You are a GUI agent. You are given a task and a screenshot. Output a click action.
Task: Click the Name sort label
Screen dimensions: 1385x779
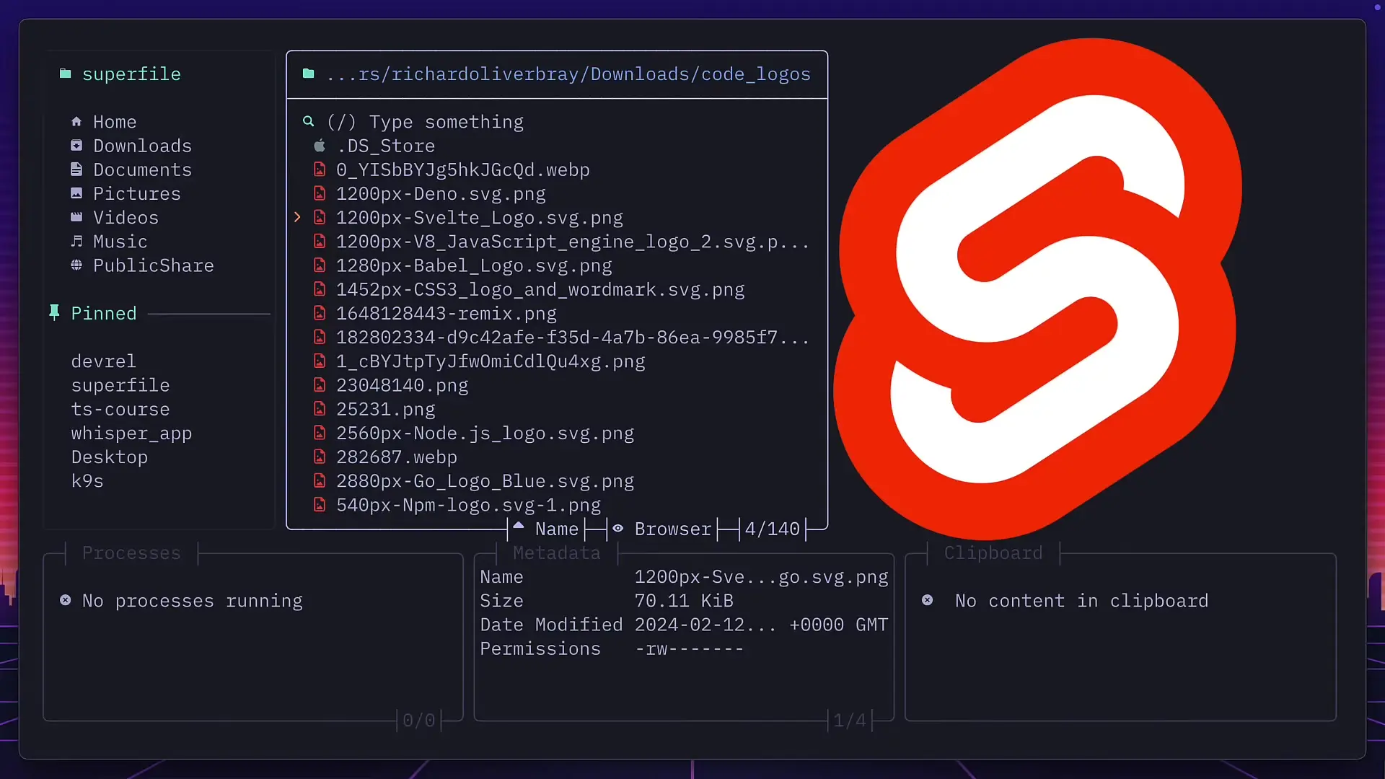[557, 528]
